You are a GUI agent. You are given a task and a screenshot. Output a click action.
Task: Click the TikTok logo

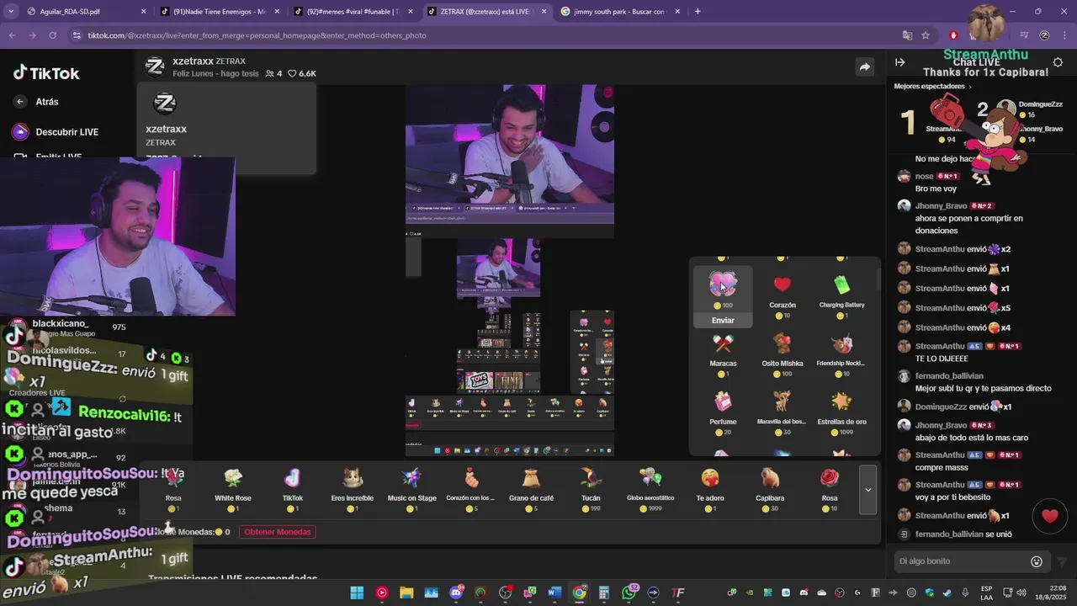pos(46,73)
